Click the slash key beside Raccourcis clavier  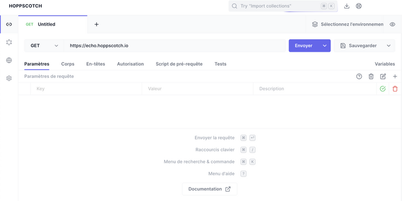pyautogui.click(x=253, y=150)
